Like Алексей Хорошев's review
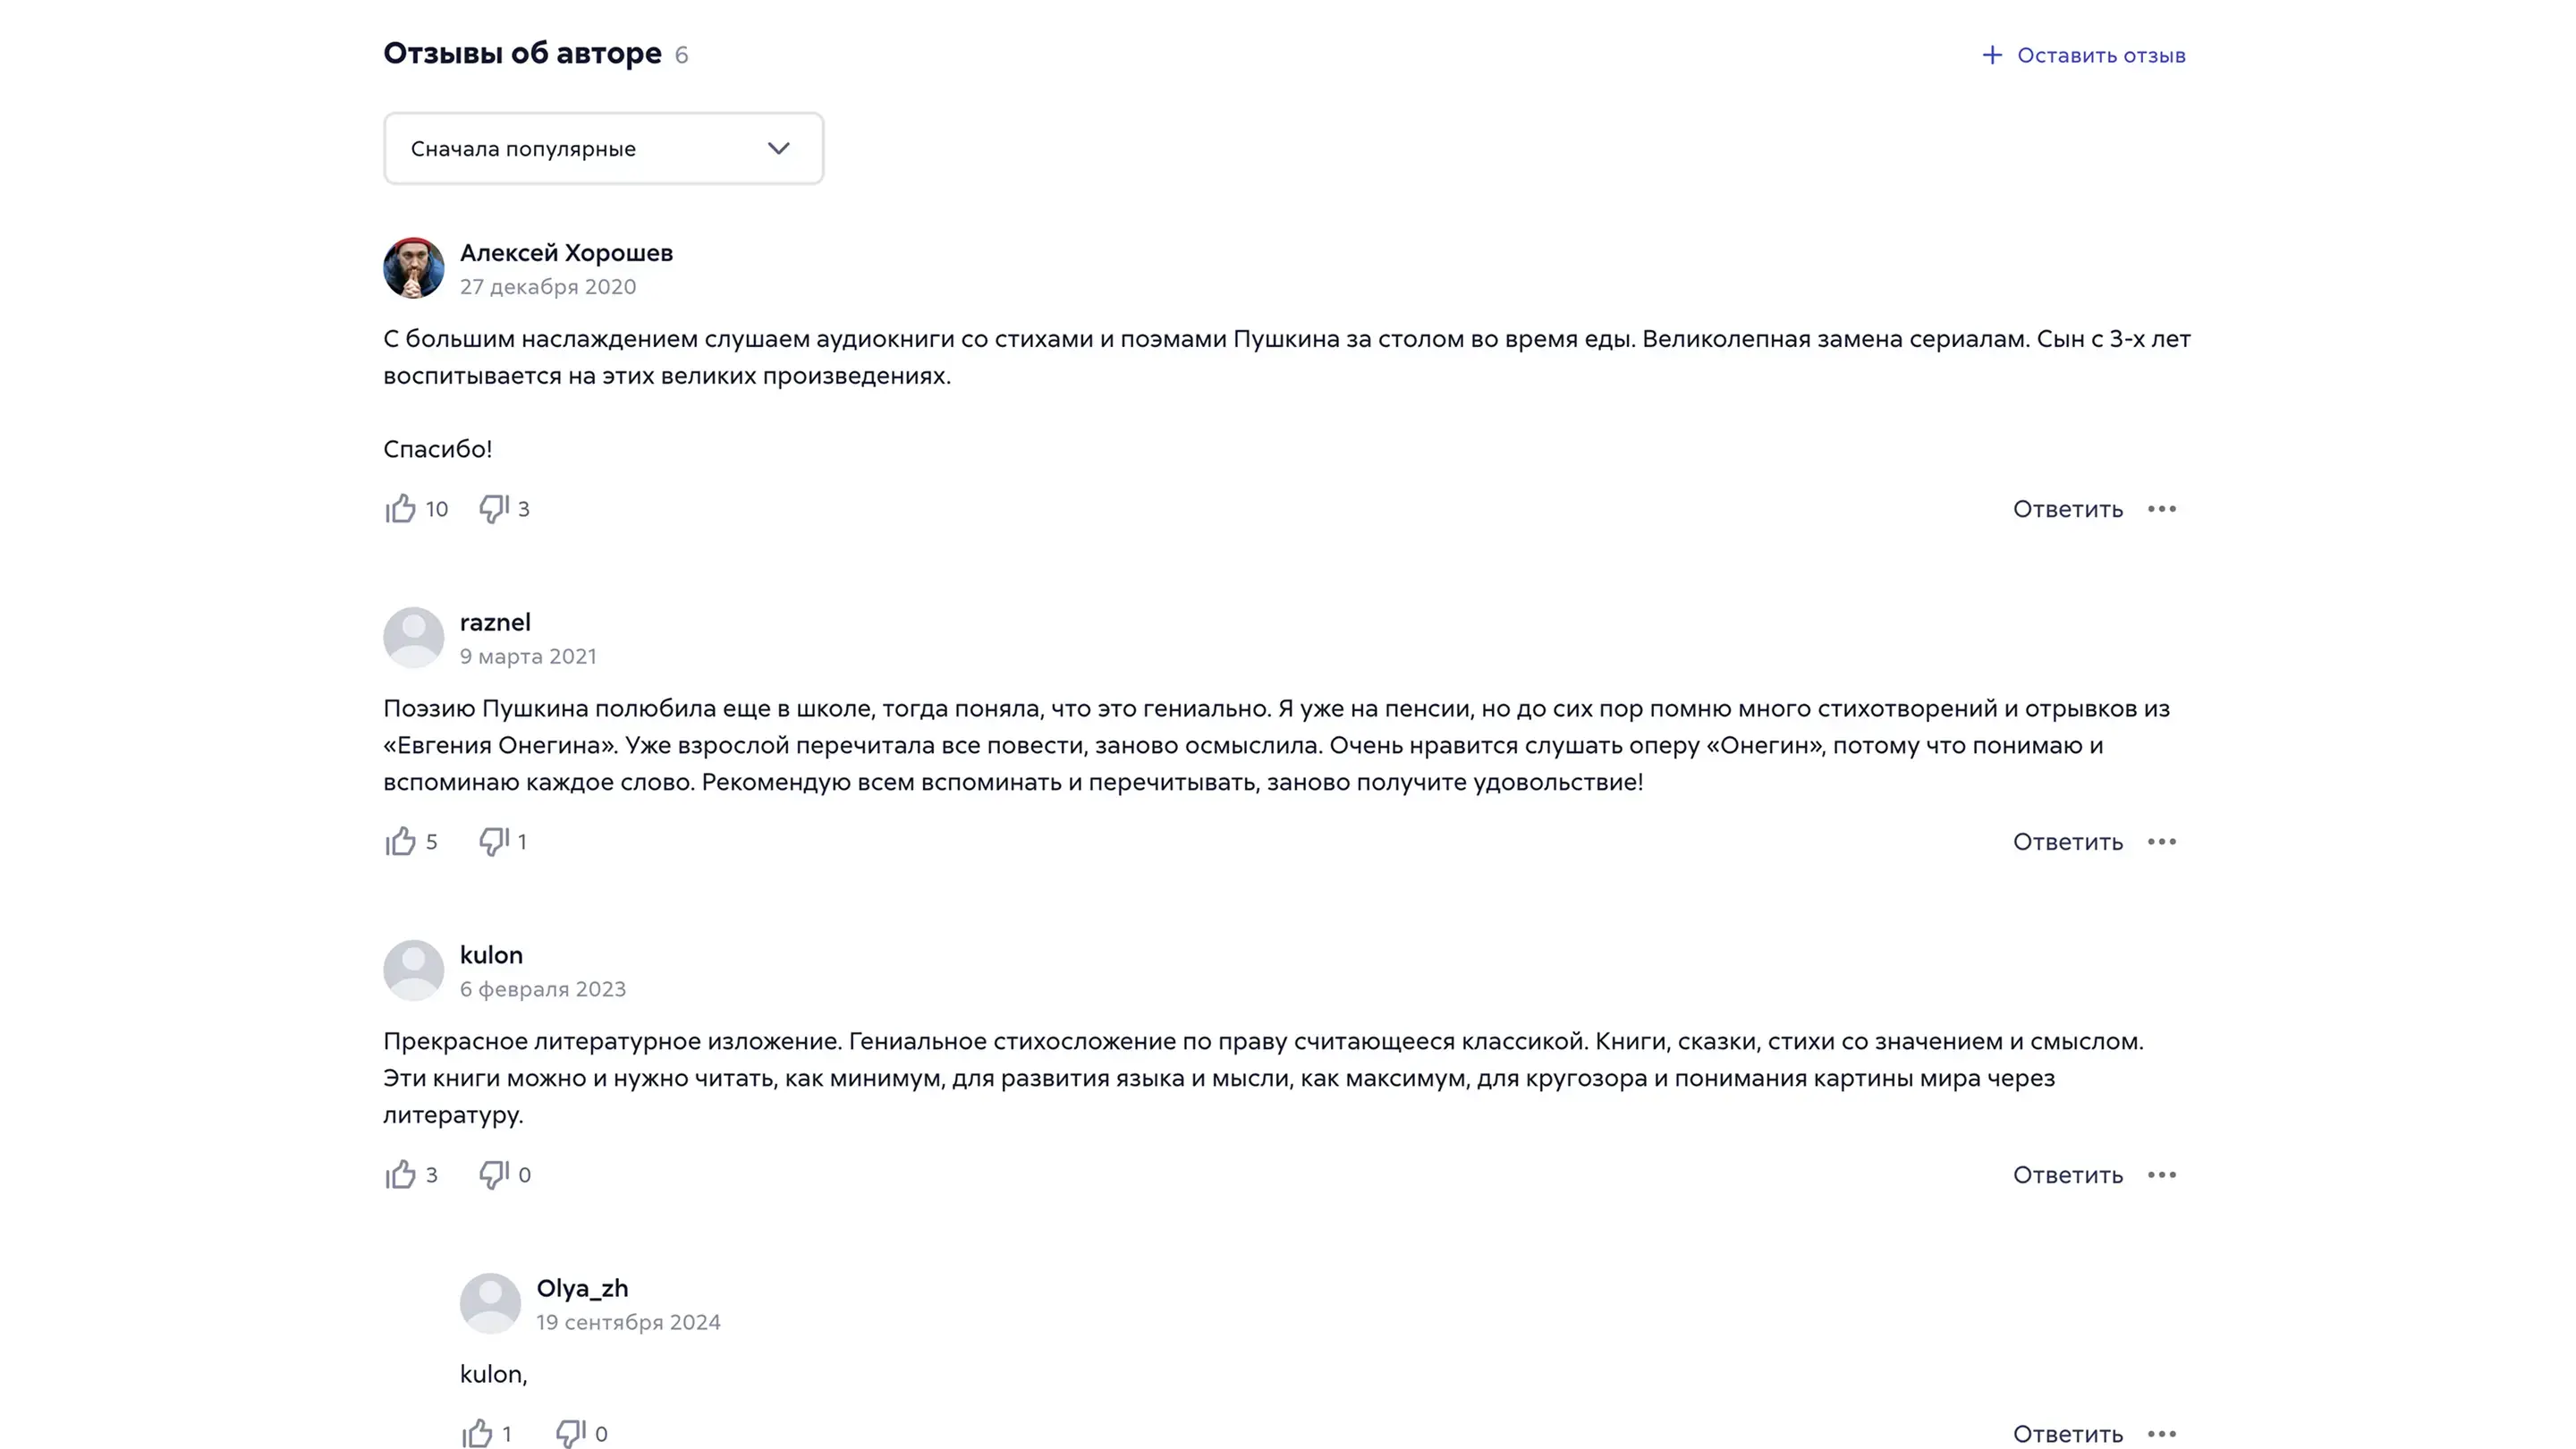 coord(401,508)
